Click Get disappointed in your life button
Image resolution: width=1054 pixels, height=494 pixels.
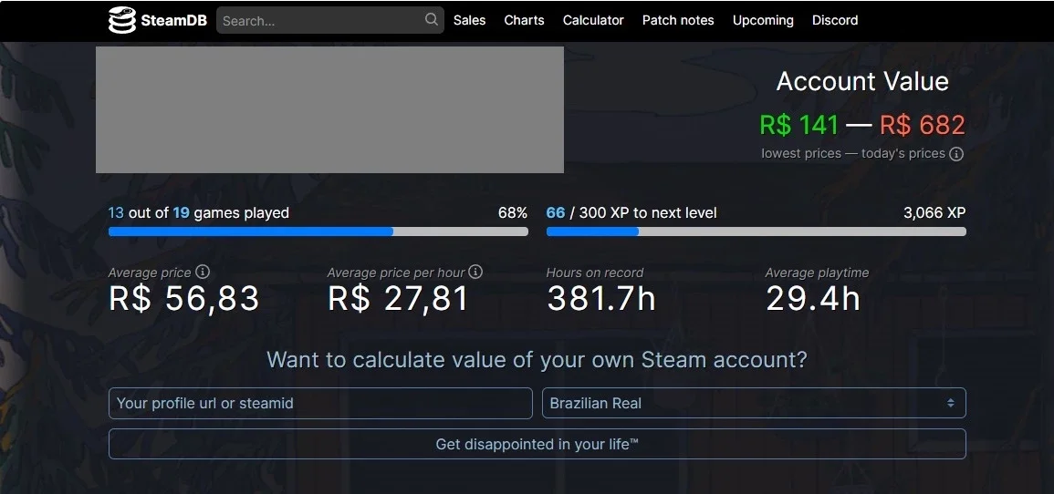(537, 444)
